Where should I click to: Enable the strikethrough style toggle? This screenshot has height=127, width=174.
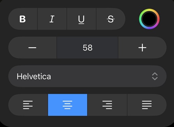point(111,19)
